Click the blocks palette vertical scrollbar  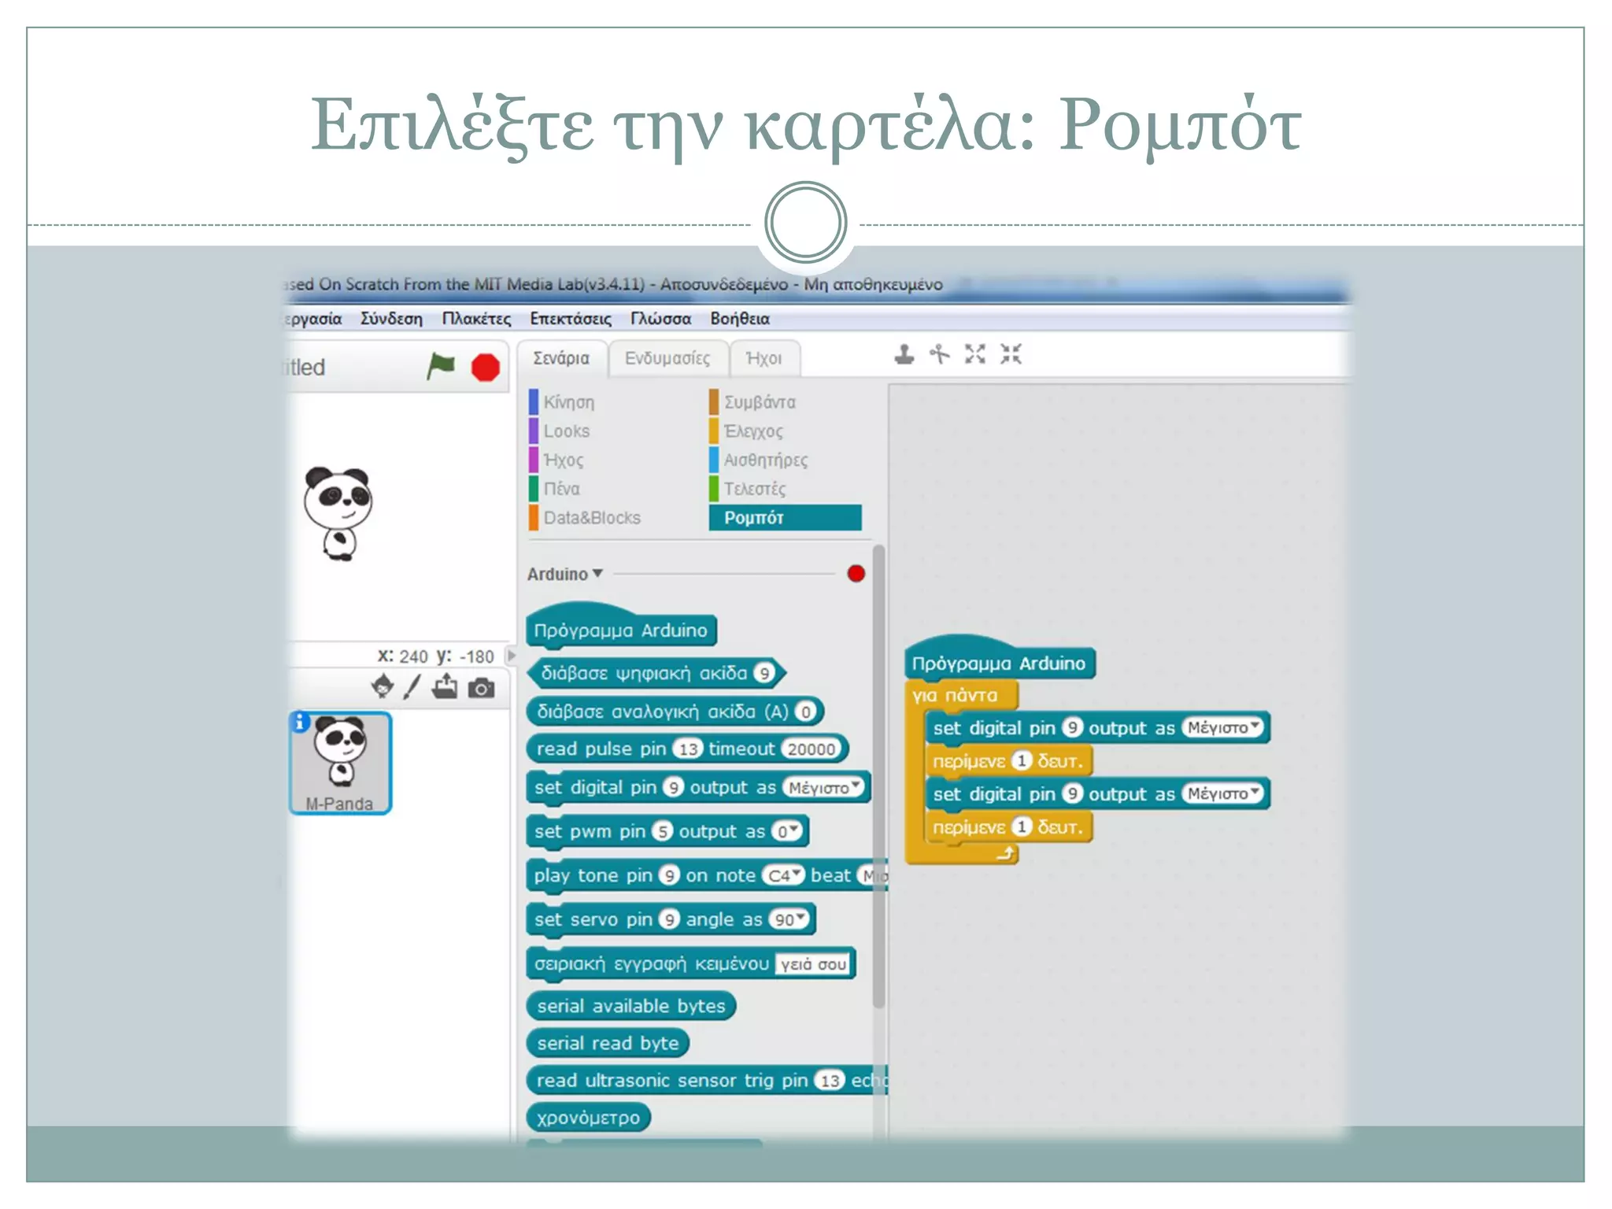point(878,775)
